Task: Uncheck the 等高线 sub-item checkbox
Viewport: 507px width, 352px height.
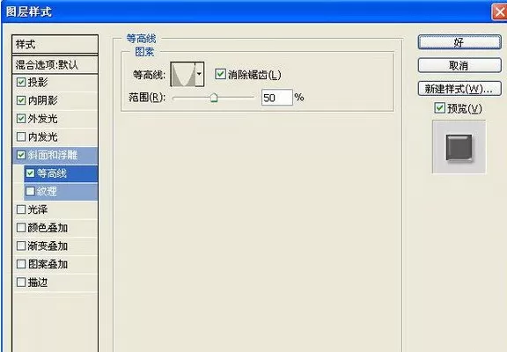Action: 30,173
